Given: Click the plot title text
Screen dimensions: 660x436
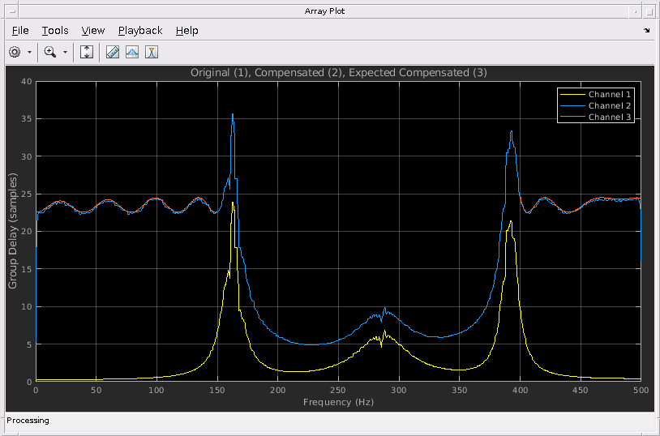Looking at the screenshot, I should [x=338, y=72].
